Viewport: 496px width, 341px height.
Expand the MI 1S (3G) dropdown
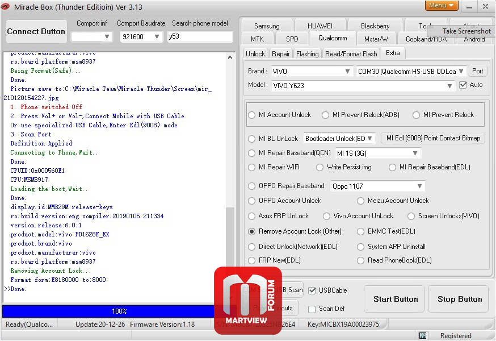[x=378, y=153]
